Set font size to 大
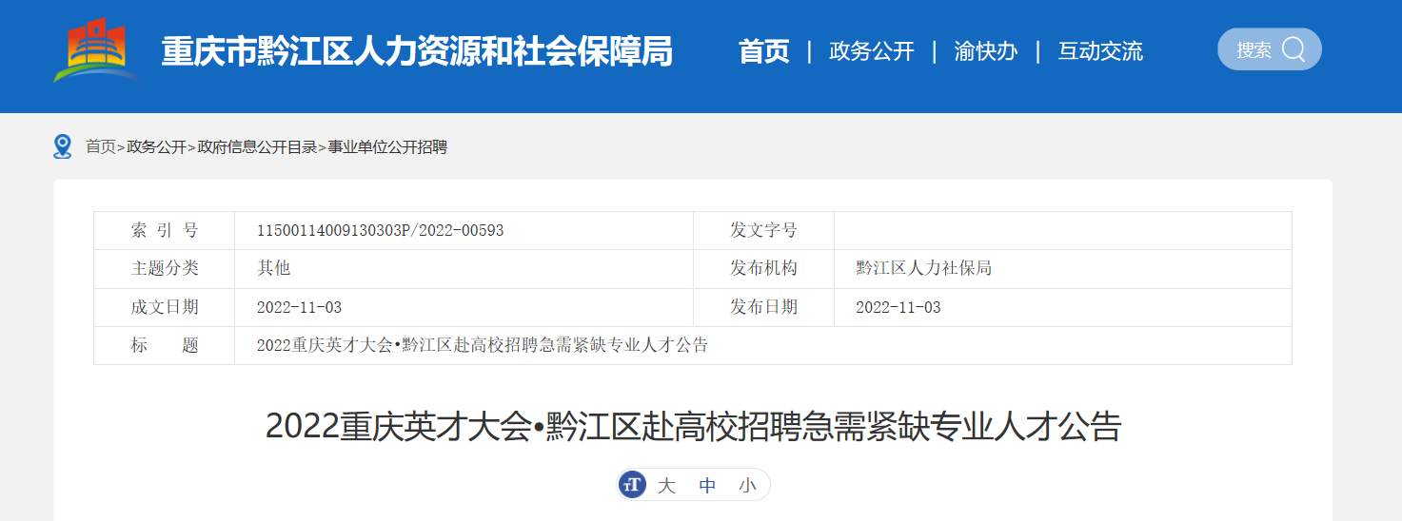This screenshot has height=521, width=1402. (x=666, y=486)
